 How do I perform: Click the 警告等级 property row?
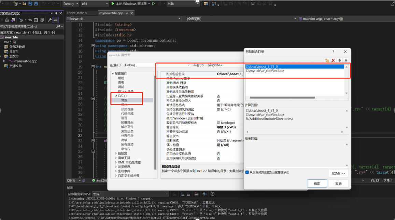[202, 127]
